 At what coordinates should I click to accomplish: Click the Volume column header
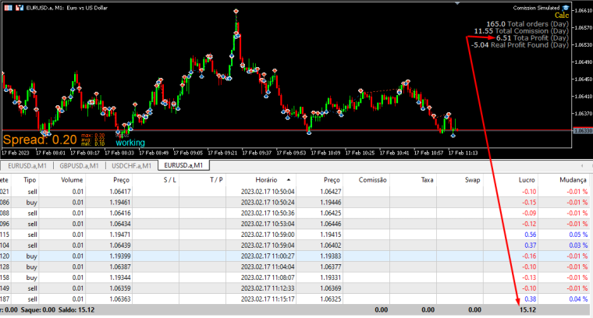(72, 180)
